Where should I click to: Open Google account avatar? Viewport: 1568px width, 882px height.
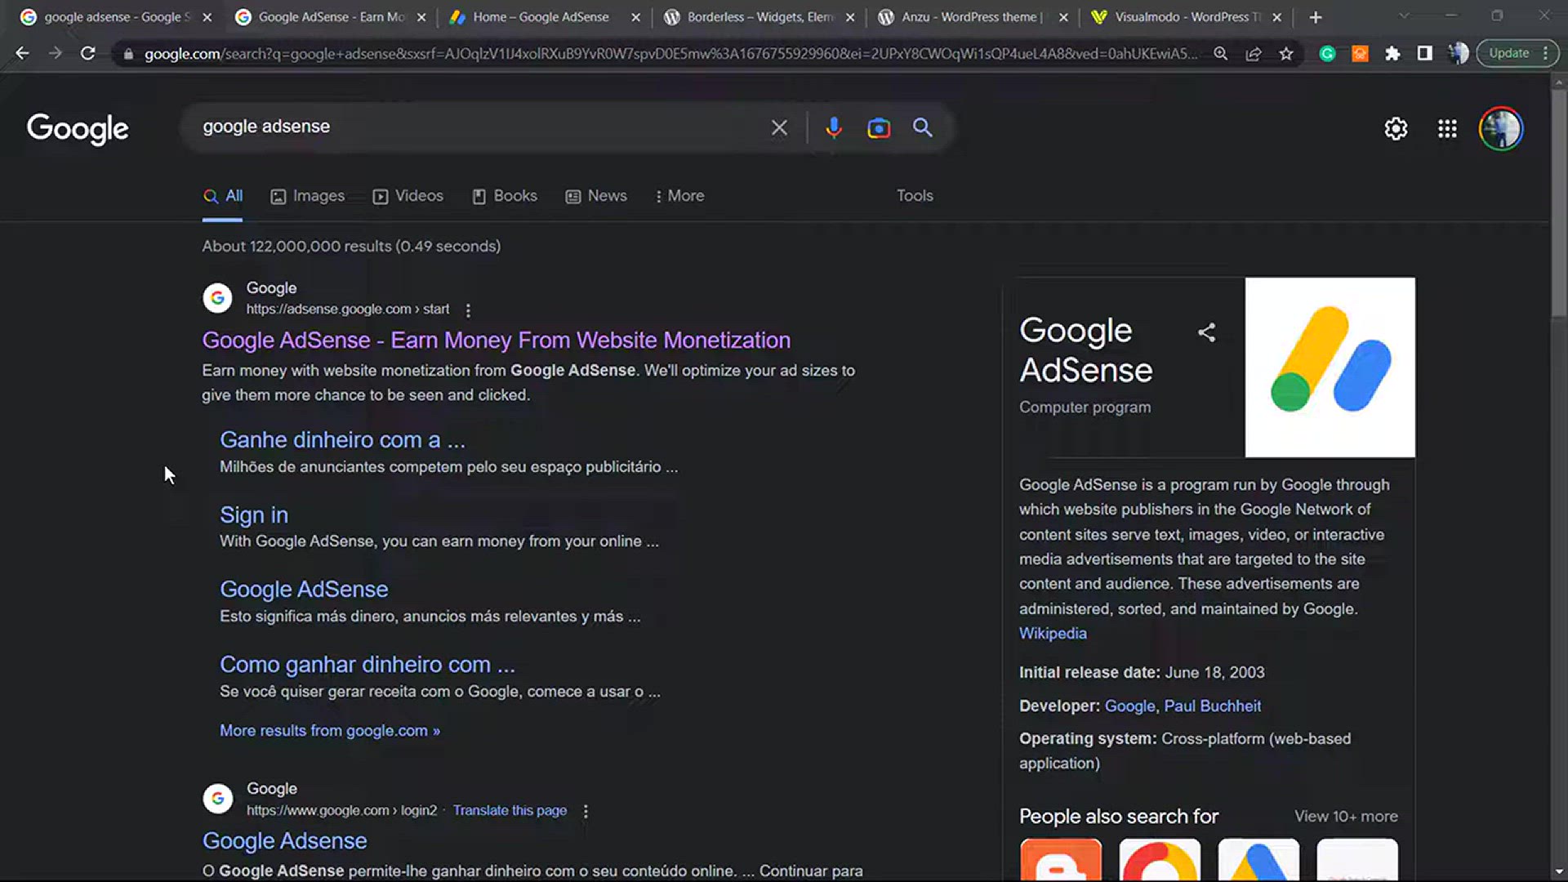coord(1501,128)
